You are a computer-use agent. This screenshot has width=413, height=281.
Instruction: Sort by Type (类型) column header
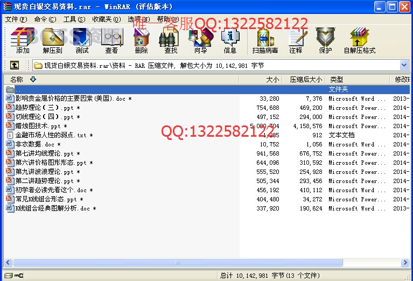pos(358,79)
